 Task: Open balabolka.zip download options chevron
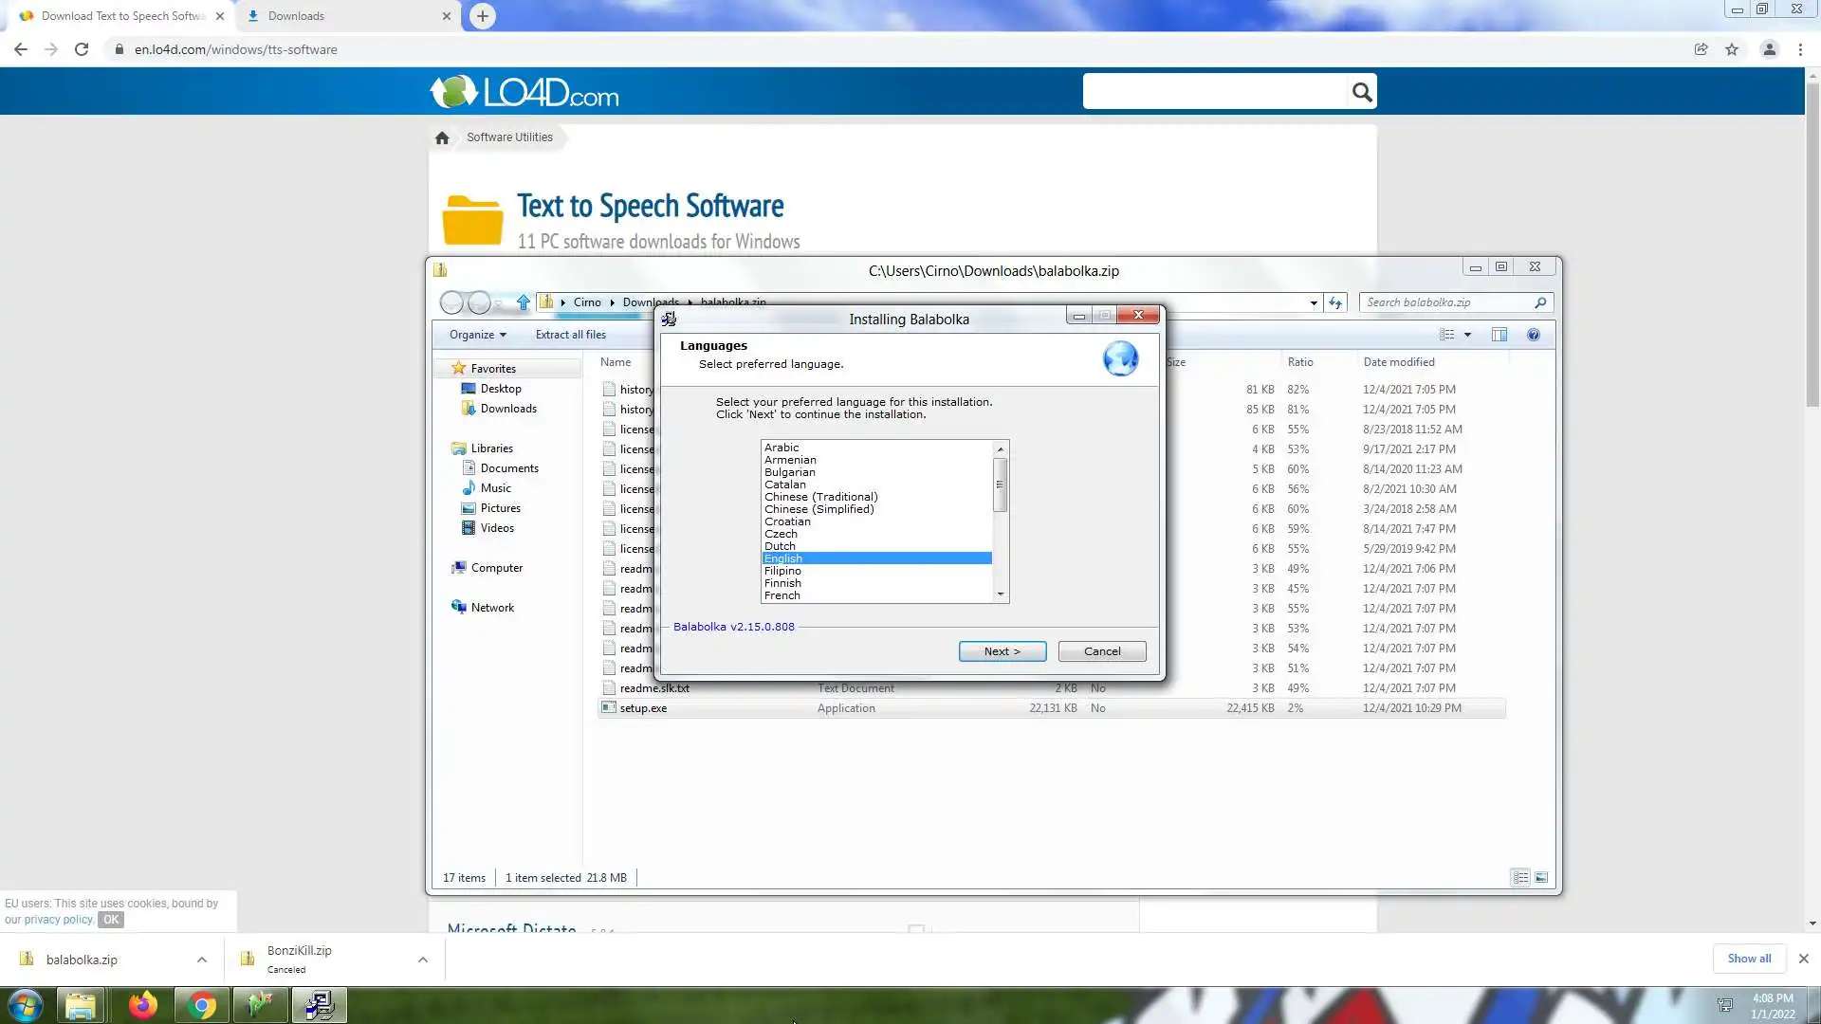[x=202, y=960]
